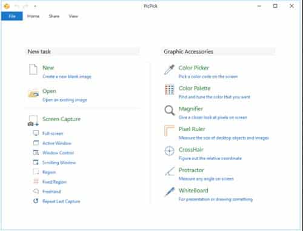303x231 pixels.
Task: Click the red grid icon beside Fixed Region
Action: 36,182
